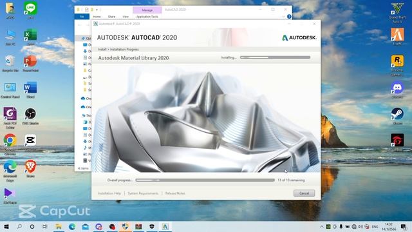The height and width of the screenshot is (232, 412).
Task: Open the Recycle Bin desktop icon
Action: pos(10,63)
